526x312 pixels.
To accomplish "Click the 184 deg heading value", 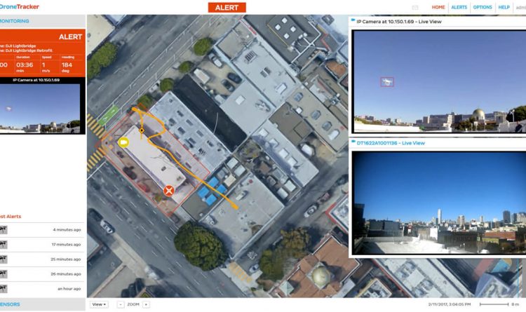I will (67, 65).
